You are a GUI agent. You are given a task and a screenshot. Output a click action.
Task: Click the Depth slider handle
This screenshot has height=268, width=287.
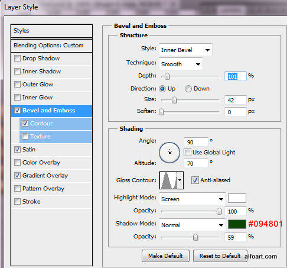(x=167, y=76)
